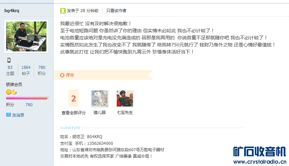Open 猫儿眼 owl avatar image

100,98
